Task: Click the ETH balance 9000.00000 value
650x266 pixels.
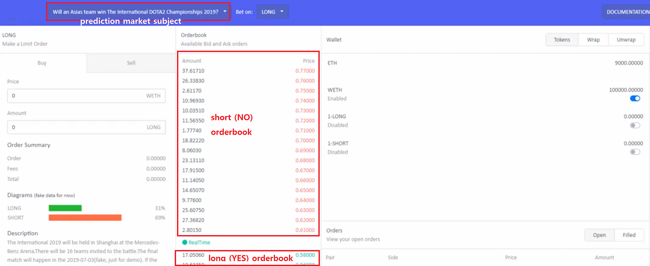Action: point(629,63)
